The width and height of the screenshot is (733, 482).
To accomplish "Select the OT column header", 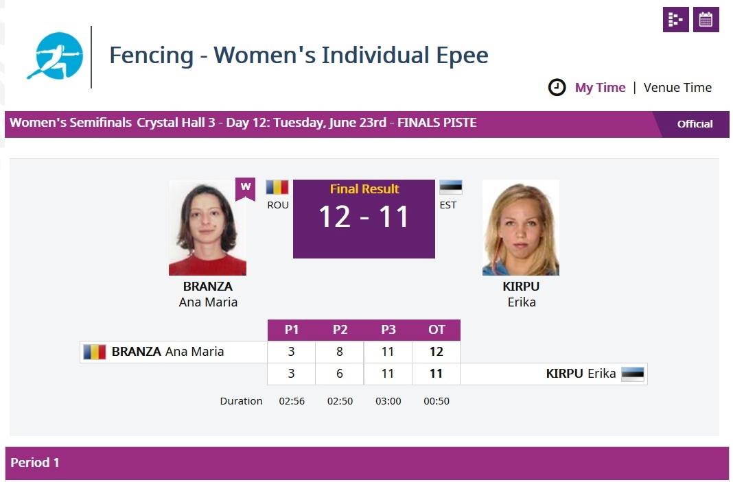I will (437, 330).
